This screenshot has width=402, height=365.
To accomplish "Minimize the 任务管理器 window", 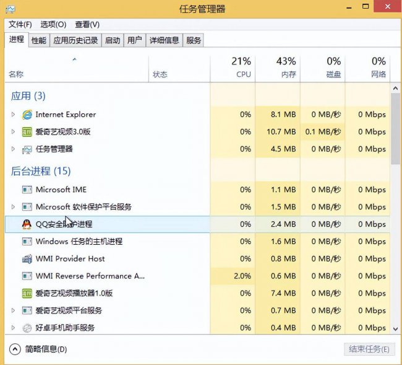I will (349, 7).
